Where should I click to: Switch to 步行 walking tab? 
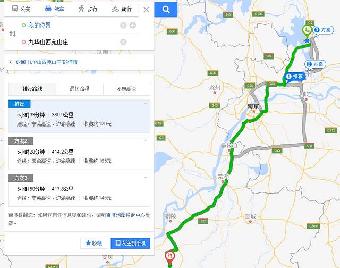pyautogui.click(x=88, y=9)
